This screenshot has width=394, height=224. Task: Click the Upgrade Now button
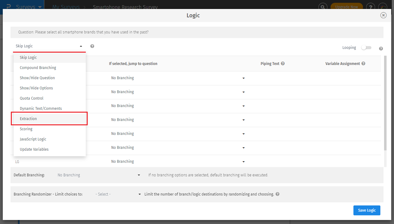pyautogui.click(x=347, y=6)
